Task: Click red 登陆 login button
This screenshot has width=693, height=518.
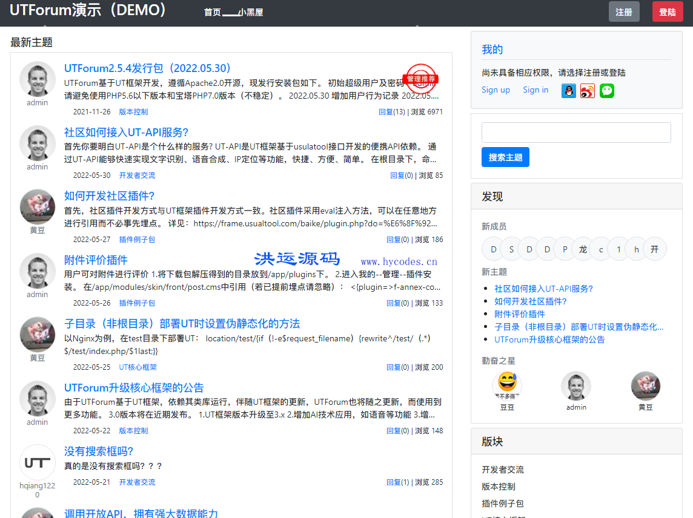Action: coord(668,12)
